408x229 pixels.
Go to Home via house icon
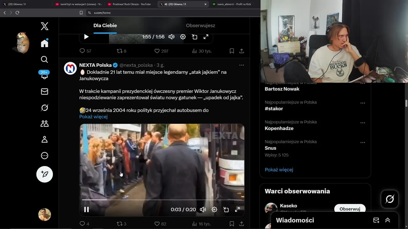[45, 43]
